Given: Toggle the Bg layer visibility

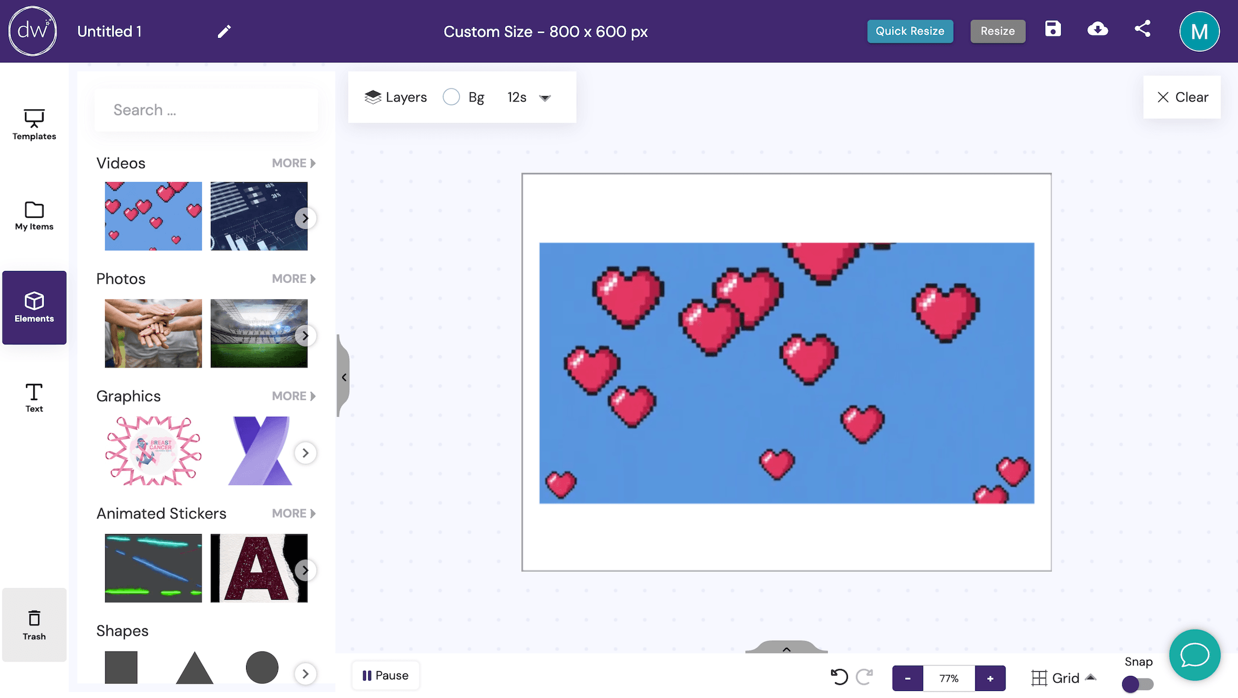Looking at the screenshot, I should point(453,97).
